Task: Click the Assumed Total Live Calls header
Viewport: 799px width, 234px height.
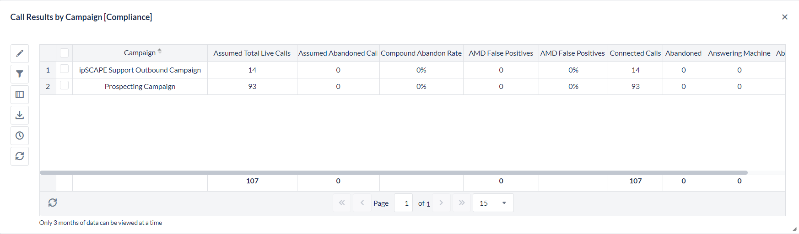Action: tap(252, 53)
